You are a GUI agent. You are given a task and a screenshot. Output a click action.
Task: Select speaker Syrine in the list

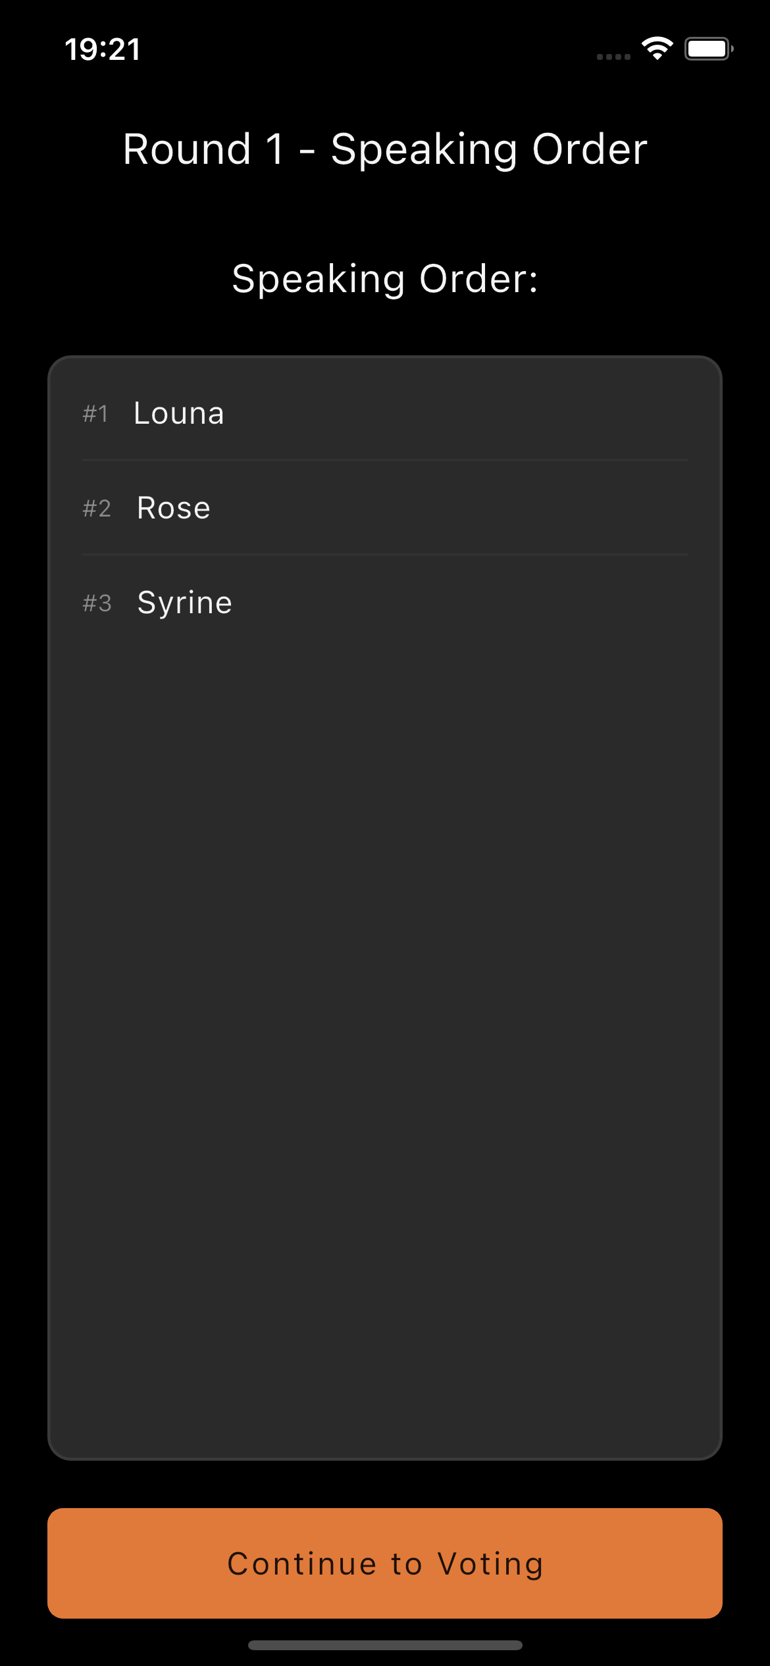point(185,603)
